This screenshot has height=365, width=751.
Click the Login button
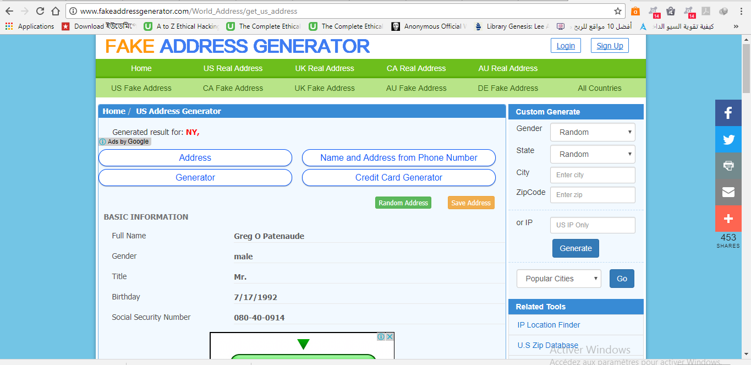pos(566,46)
